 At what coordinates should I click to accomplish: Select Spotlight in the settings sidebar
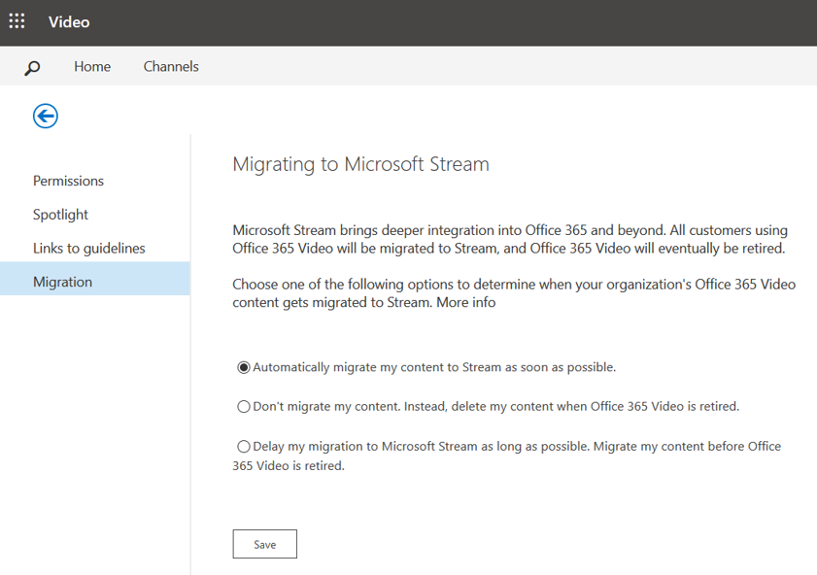(x=60, y=215)
